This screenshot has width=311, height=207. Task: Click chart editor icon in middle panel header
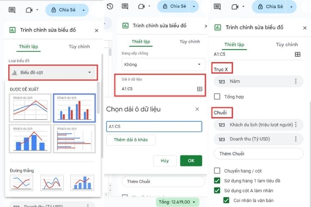pyautogui.click(x=125, y=26)
